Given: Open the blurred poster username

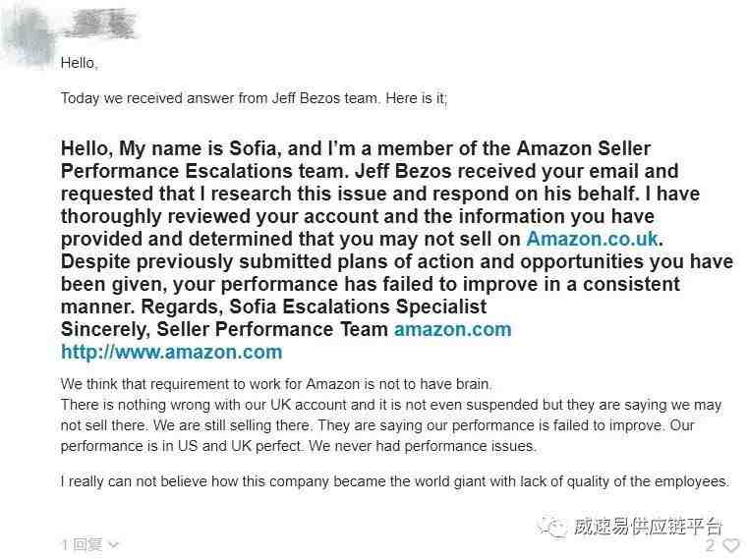Looking at the screenshot, I should tap(100, 25).
